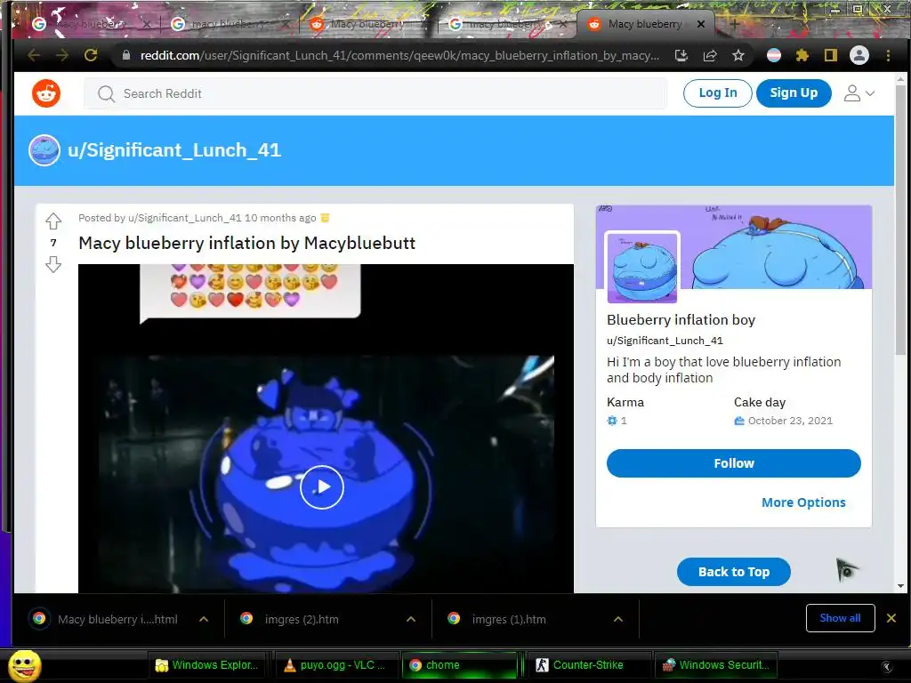This screenshot has height=683, width=911.
Task: Click the Chrome profile avatar icon
Action: [x=859, y=55]
